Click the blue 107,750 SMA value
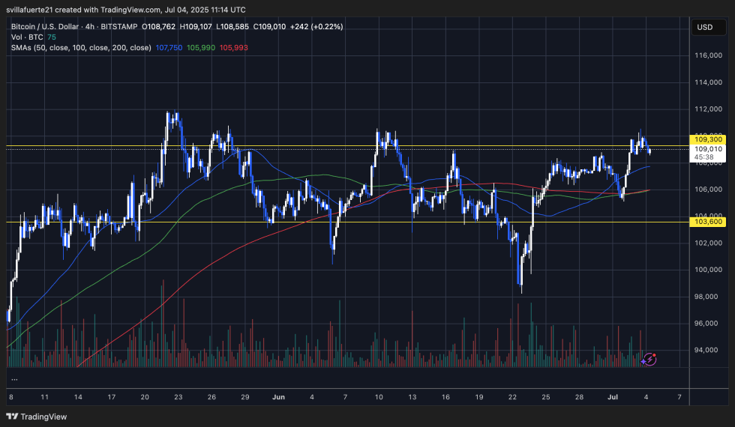This screenshot has width=735, height=427. coord(169,47)
